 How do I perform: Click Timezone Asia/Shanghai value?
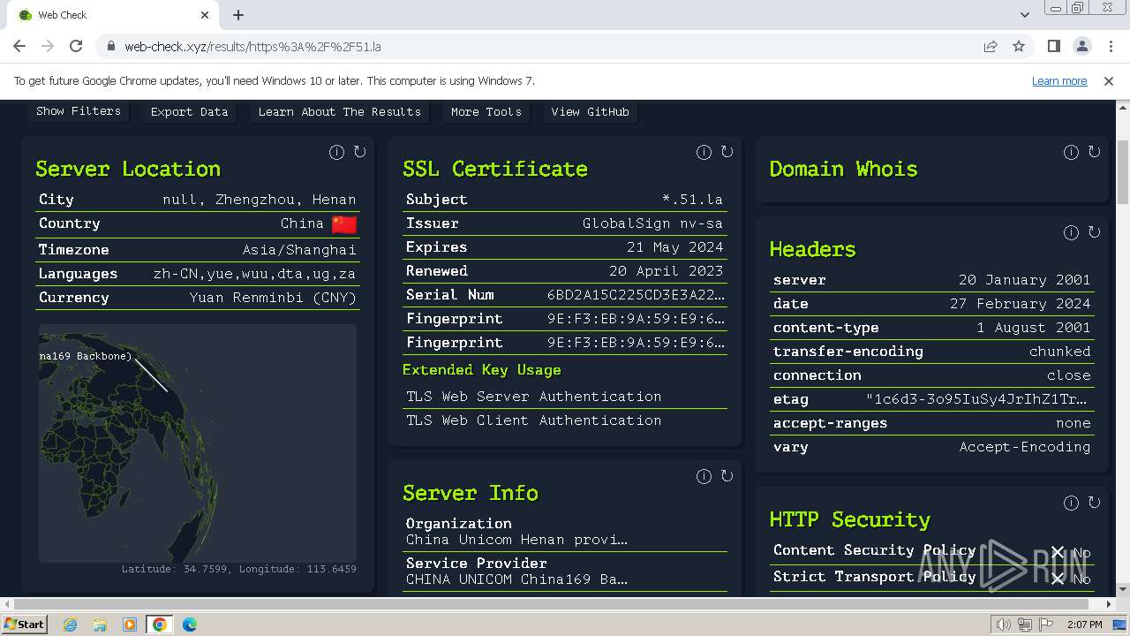(299, 250)
